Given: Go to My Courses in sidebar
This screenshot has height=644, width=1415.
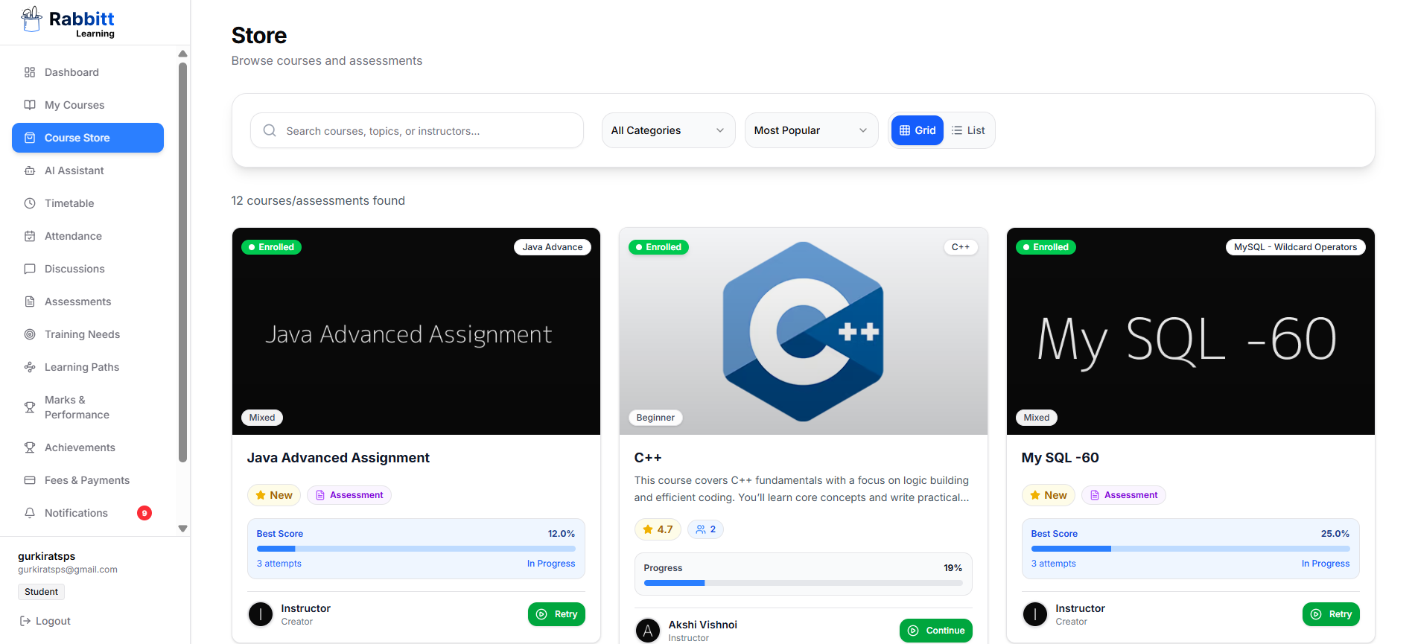Looking at the screenshot, I should [74, 105].
